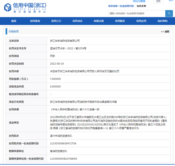Click the 行政处罚 section heading

point(14,32)
